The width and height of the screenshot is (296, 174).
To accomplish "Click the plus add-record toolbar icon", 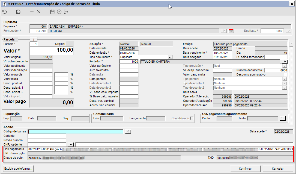I will 32,12.
